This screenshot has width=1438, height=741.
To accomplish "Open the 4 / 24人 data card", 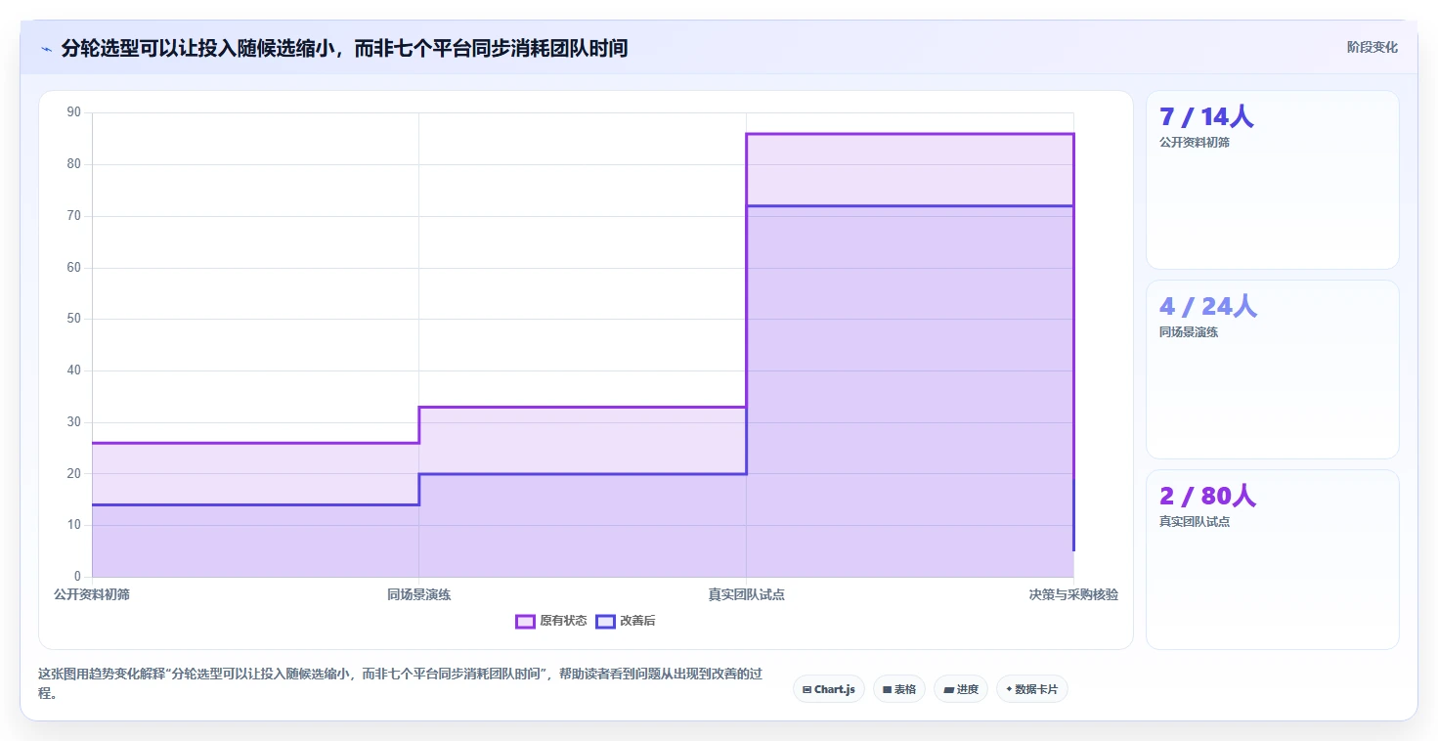I will point(1272,370).
